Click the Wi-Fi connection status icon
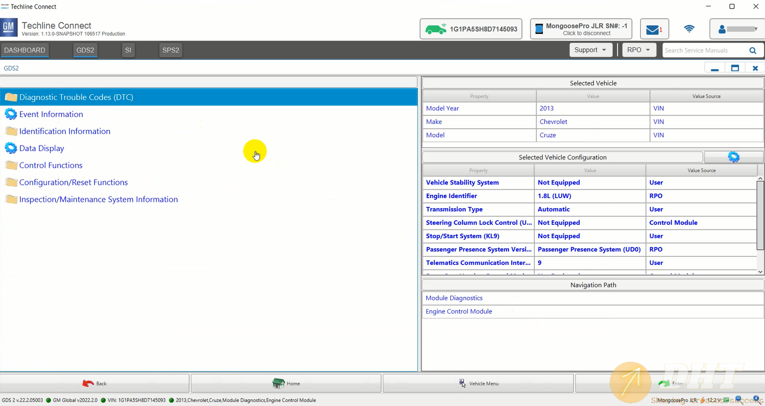 [x=689, y=29]
